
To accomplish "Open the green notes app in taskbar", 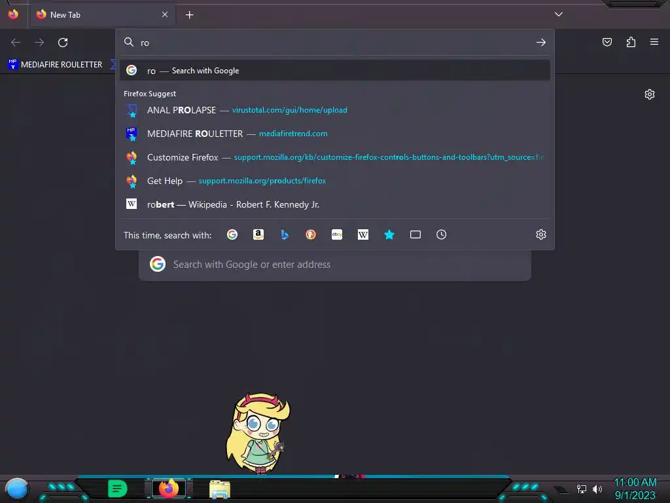I will (x=118, y=489).
